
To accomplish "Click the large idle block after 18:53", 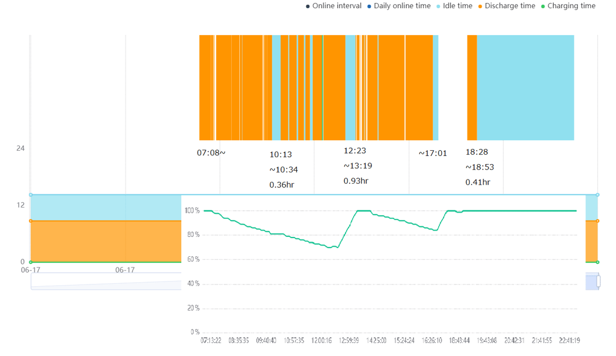I will pos(525,88).
